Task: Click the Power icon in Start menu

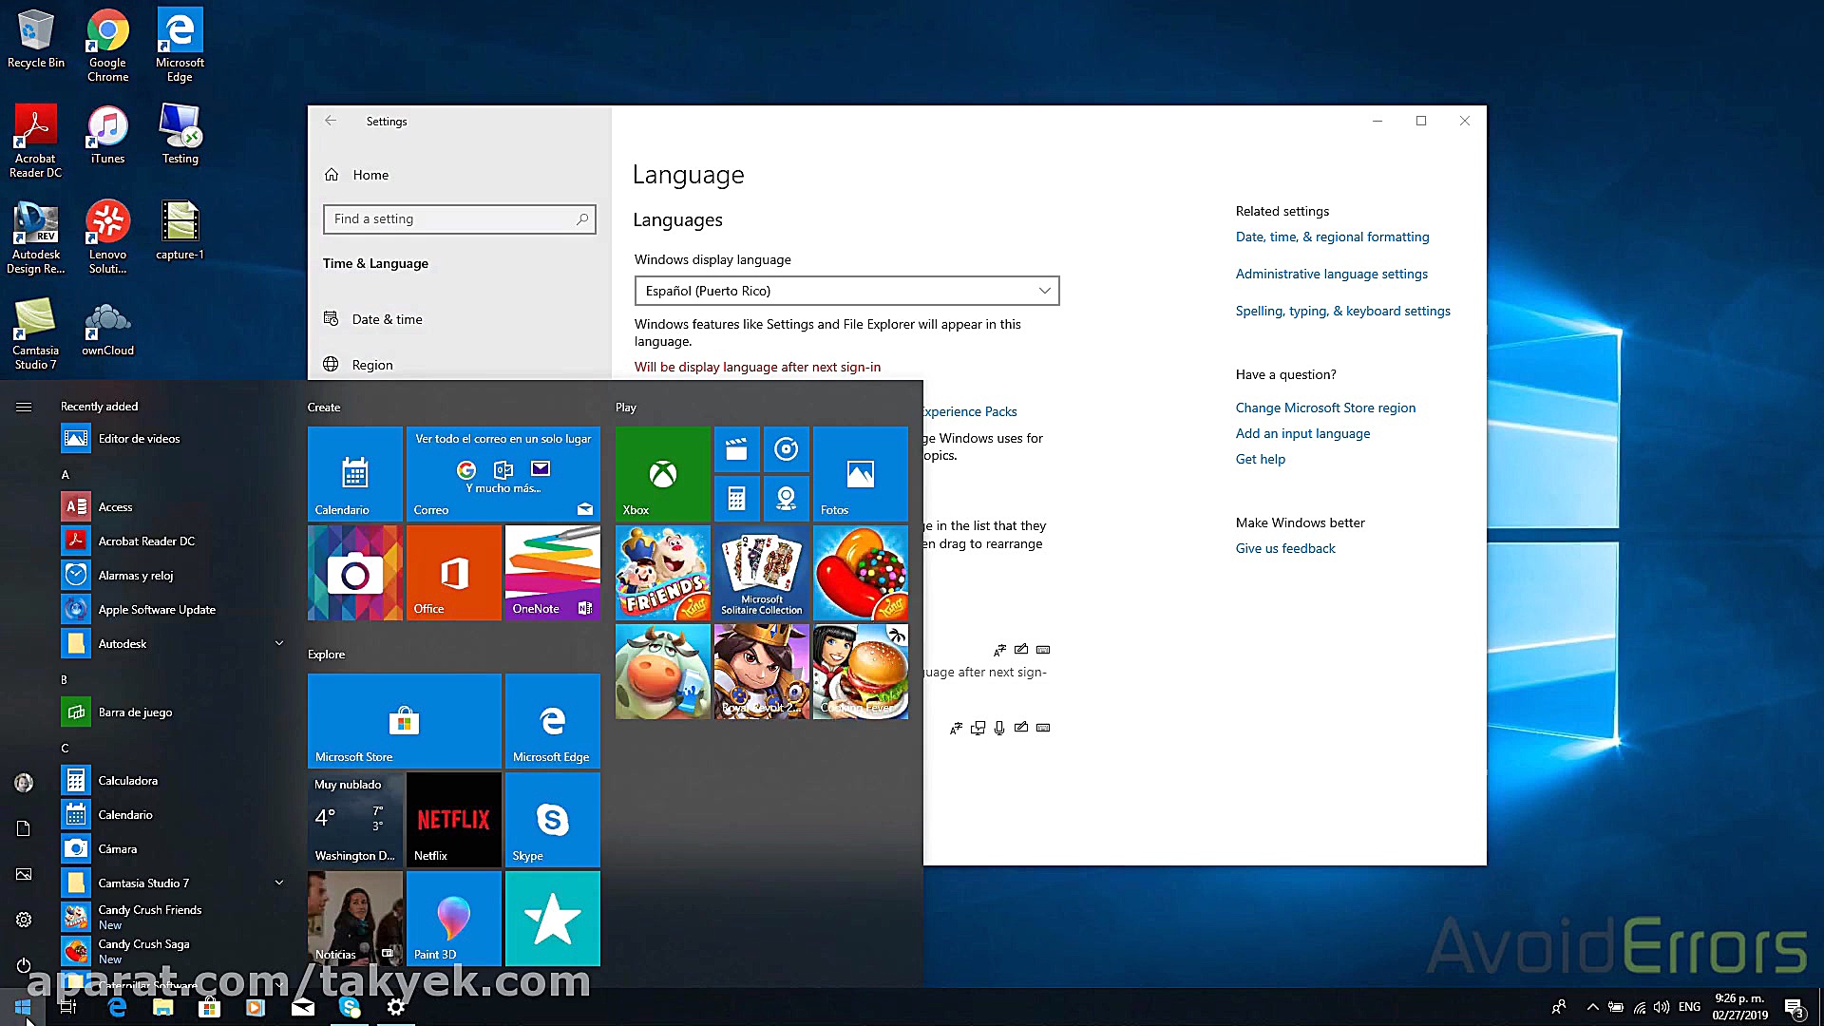Action: tap(24, 965)
